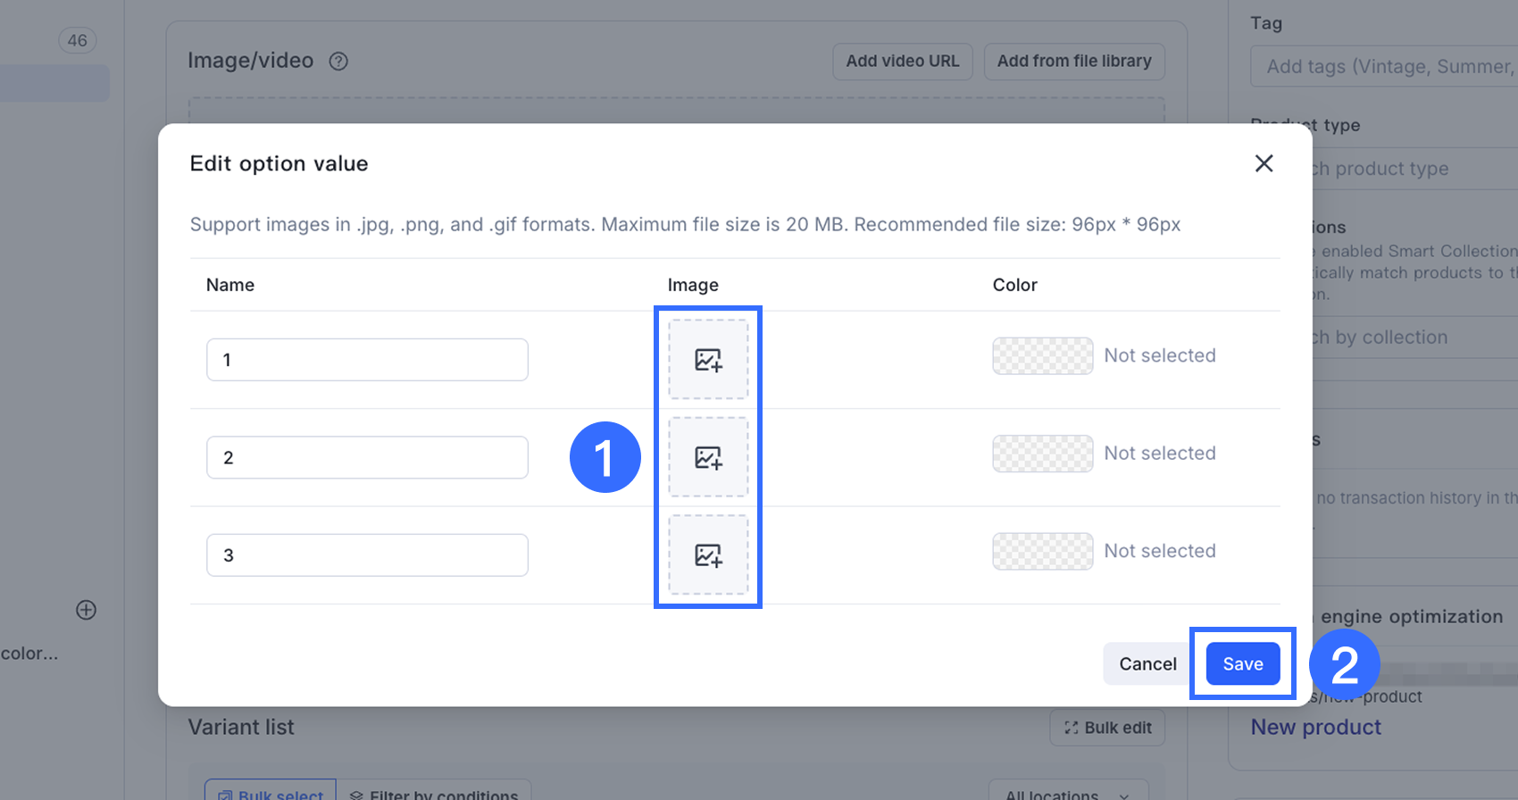Add image for option value 1
The image size is (1518, 800).
pyautogui.click(x=708, y=359)
